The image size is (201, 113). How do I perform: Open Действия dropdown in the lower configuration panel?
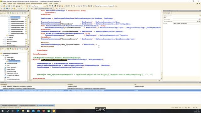pyautogui.click(x=3, y=49)
